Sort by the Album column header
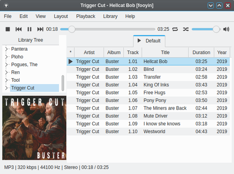 pos(114,52)
